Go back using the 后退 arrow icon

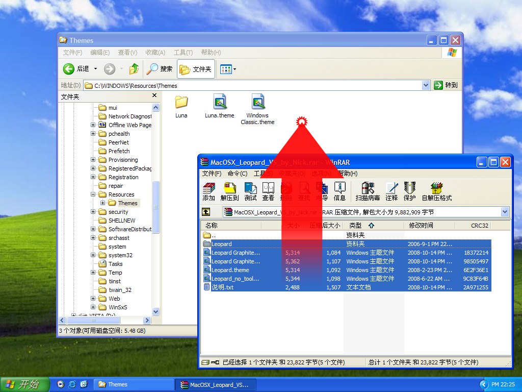pyautogui.click(x=69, y=69)
